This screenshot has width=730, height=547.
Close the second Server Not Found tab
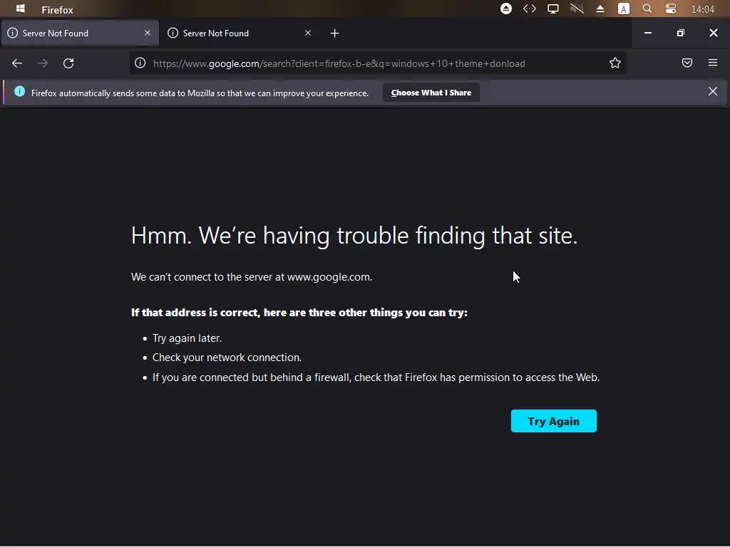308,33
